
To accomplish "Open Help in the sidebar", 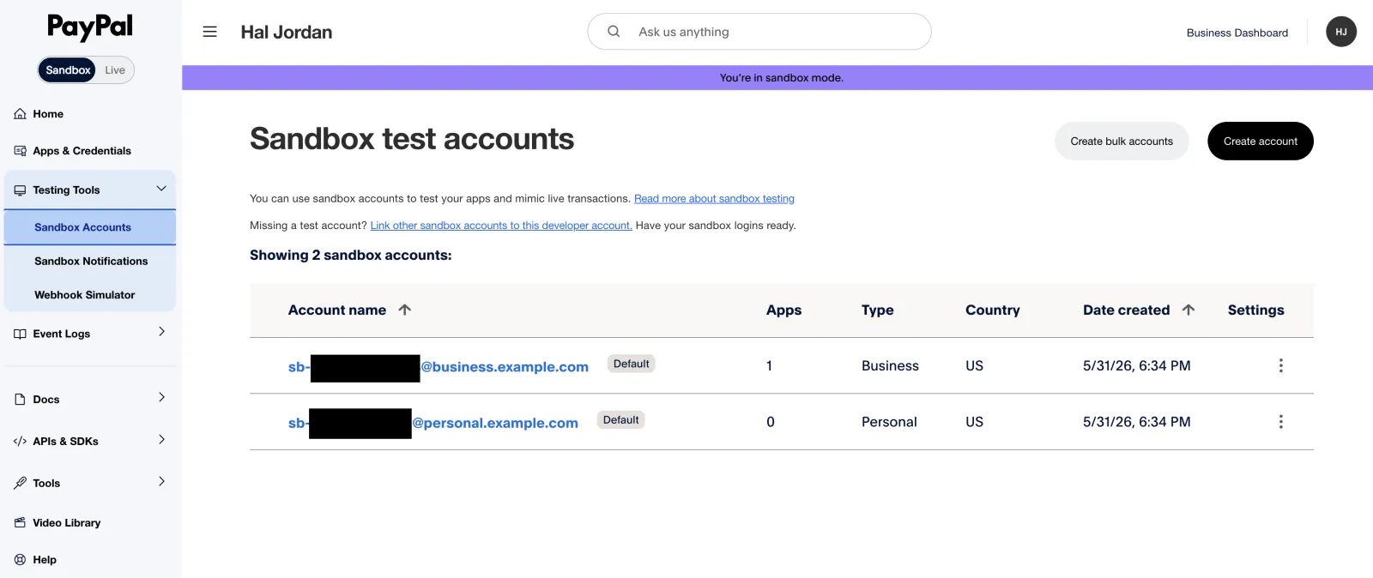I will click(45, 560).
